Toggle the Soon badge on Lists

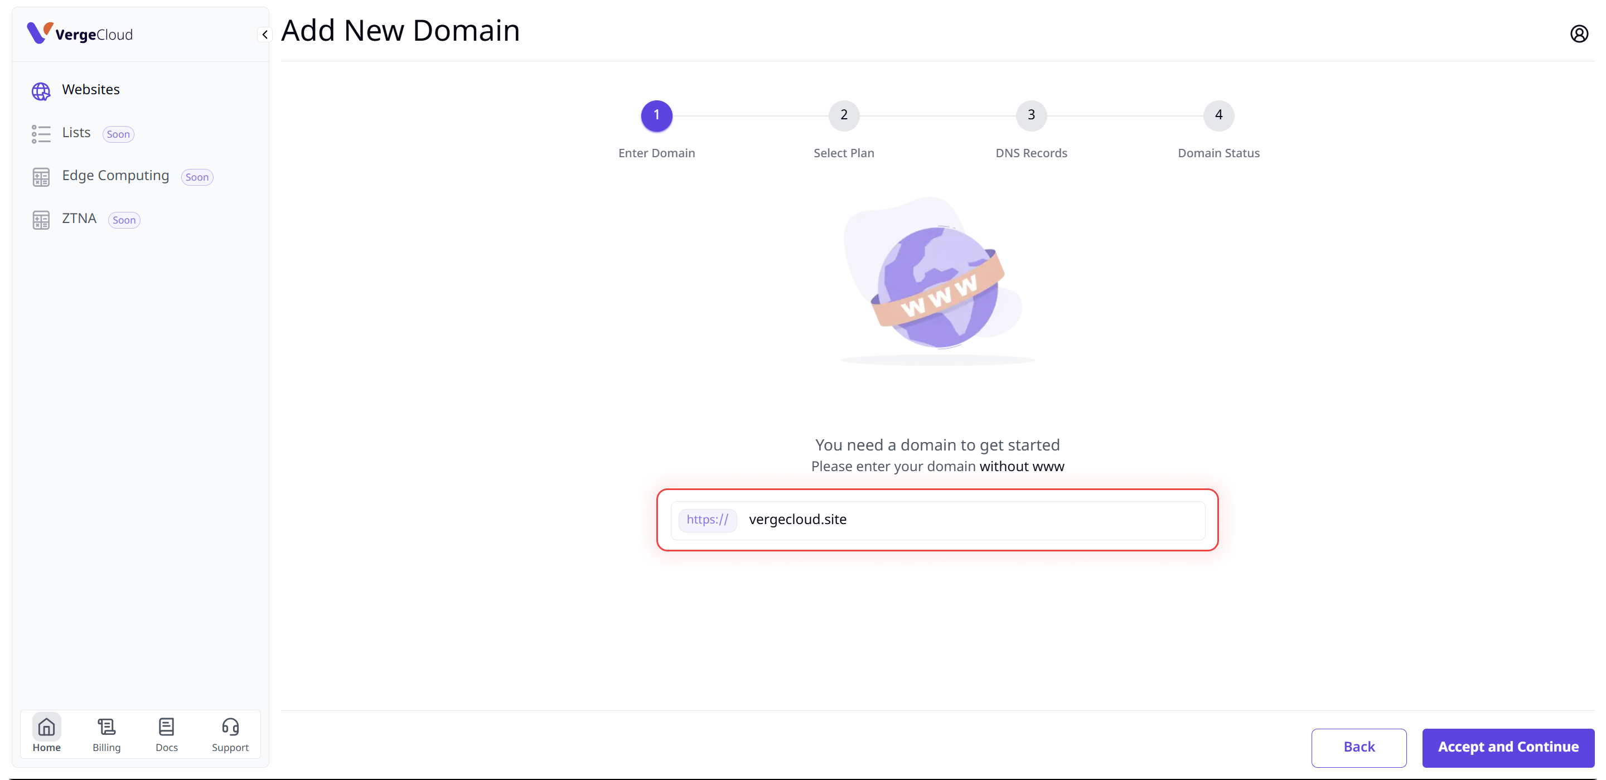pyautogui.click(x=118, y=133)
